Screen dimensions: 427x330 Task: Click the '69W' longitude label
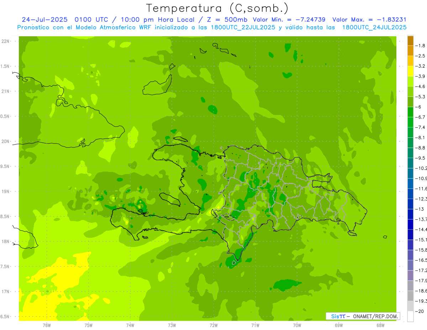338,325
